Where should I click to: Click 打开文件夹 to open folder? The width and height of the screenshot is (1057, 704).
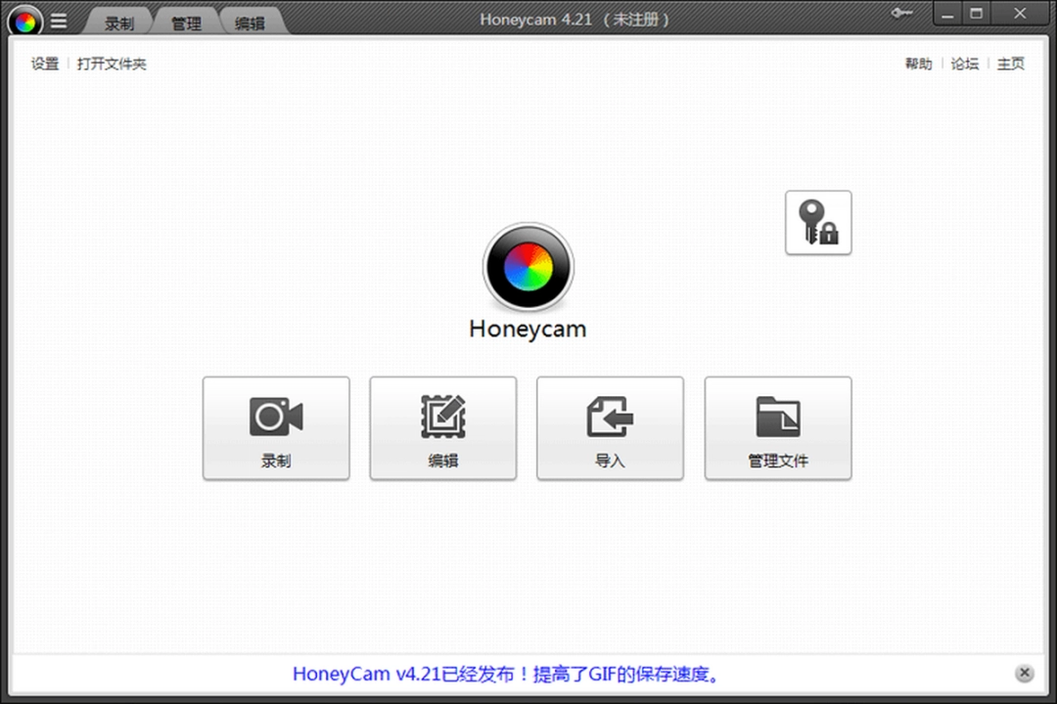[x=112, y=64]
